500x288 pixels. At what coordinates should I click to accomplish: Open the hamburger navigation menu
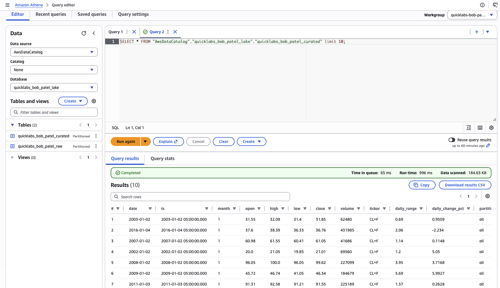[7, 5]
